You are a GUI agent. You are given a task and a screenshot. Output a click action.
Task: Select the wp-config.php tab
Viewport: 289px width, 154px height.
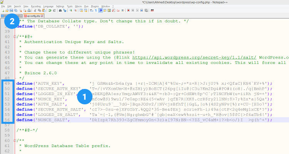point(34,16)
